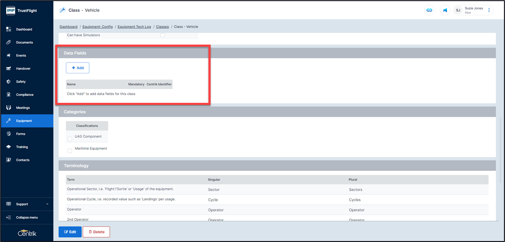
Task: Click the link icon in top header
Action: (429, 10)
